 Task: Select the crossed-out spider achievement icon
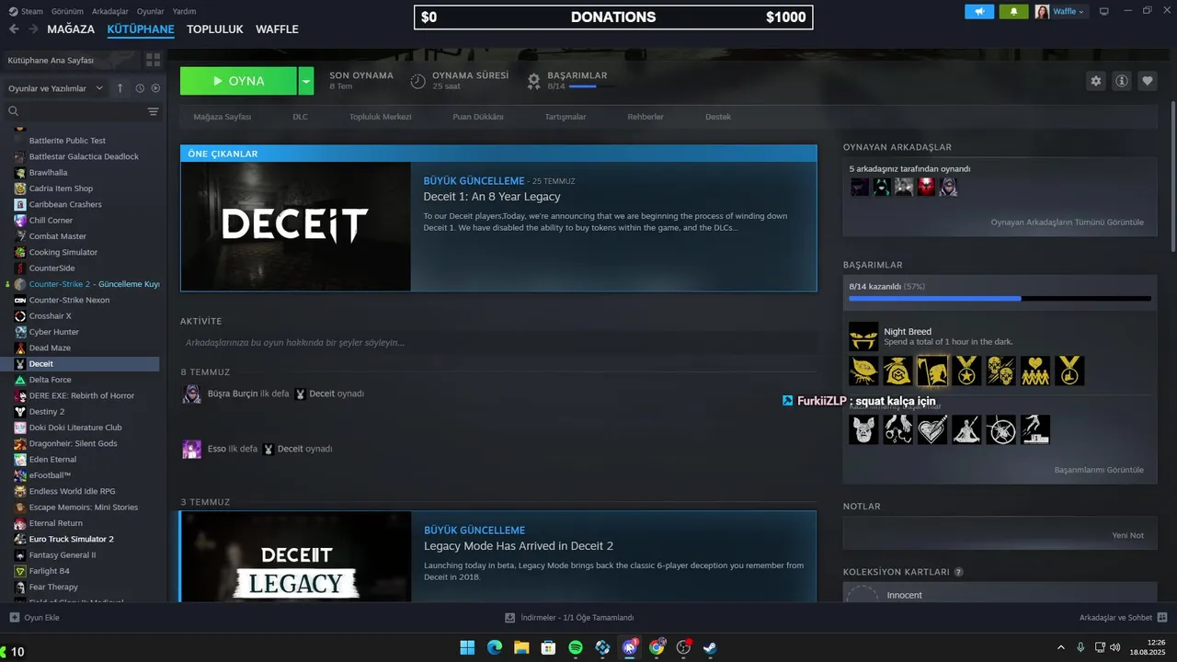1000,429
